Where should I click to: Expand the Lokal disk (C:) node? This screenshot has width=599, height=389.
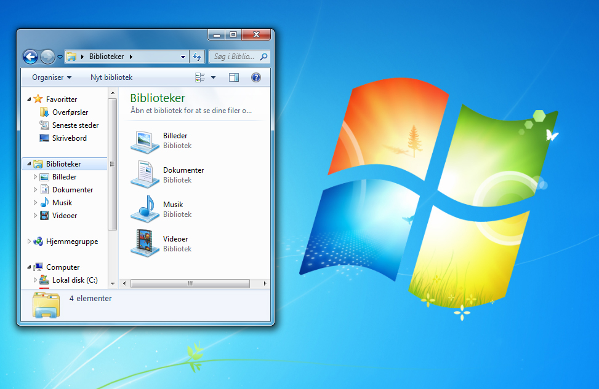pos(35,280)
